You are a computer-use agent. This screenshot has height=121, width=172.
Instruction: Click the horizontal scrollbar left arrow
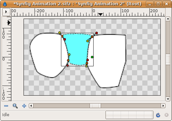pos(31,106)
